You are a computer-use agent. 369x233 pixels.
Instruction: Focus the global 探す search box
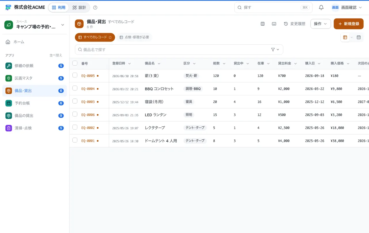[273, 7]
